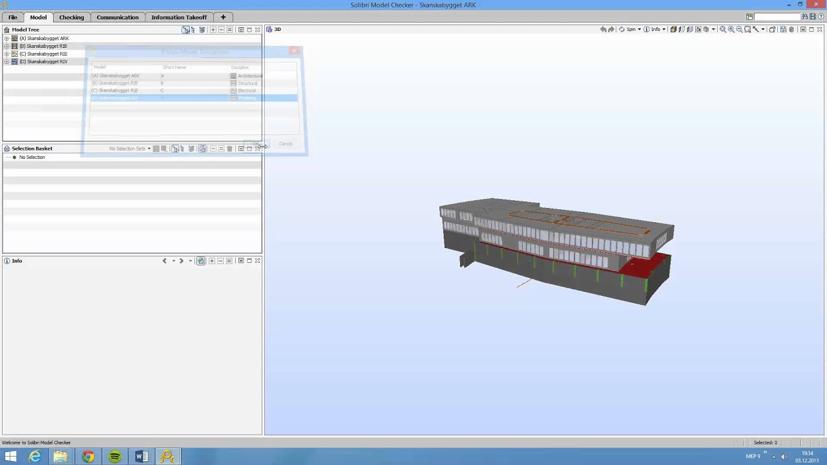Image resolution: width=827 pixels, height=465 pixels.
Task: Switch Selection Basket to layers view
Action: click(x=191, y=149)
